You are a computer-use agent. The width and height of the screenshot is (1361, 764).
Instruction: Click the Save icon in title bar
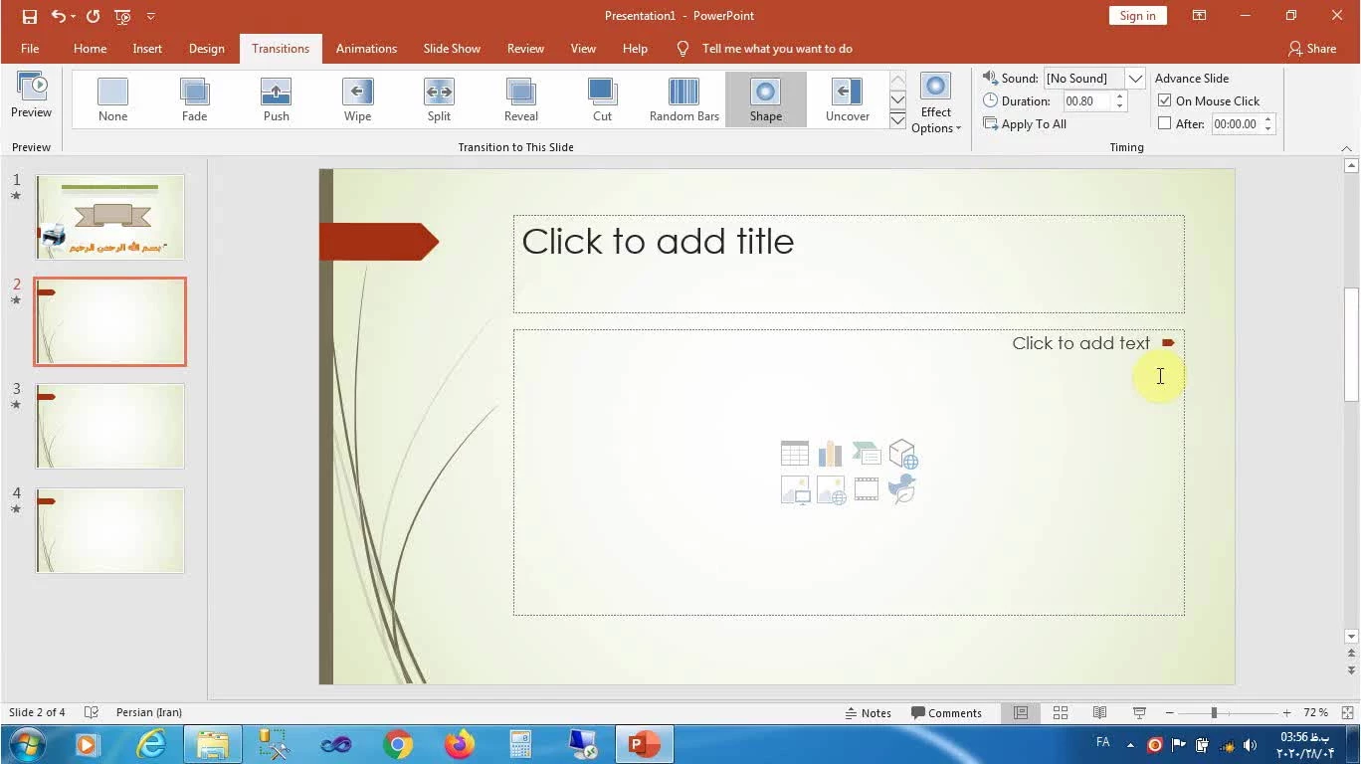[30, 16]
